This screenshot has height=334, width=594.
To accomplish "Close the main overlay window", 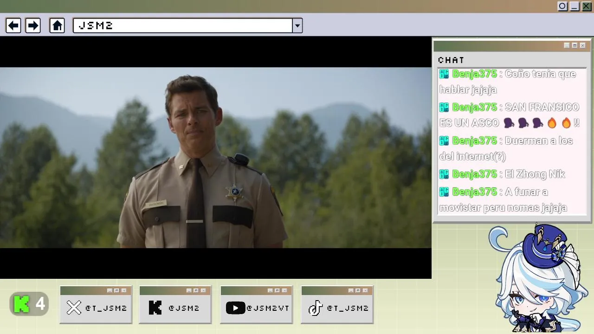I will 587,6.
